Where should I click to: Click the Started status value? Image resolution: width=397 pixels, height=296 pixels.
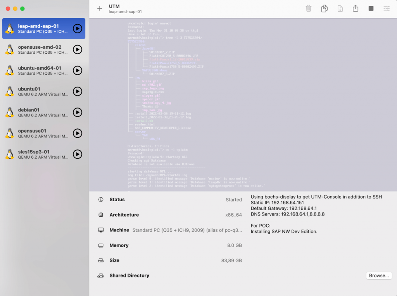[234, 200]
